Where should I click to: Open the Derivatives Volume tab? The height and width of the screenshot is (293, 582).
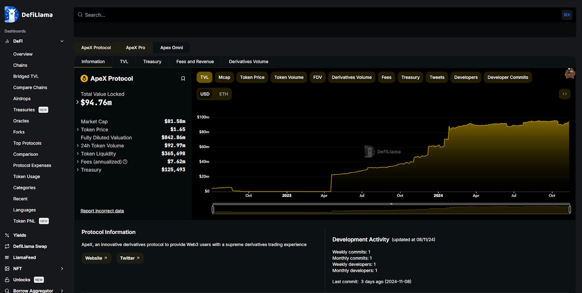click(248, 62)
